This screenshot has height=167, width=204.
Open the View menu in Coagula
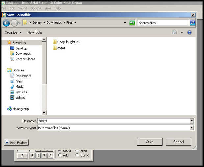tap(48, 8)
